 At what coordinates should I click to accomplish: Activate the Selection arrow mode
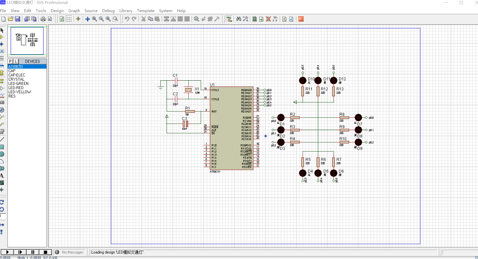click(x=2, y=30)
